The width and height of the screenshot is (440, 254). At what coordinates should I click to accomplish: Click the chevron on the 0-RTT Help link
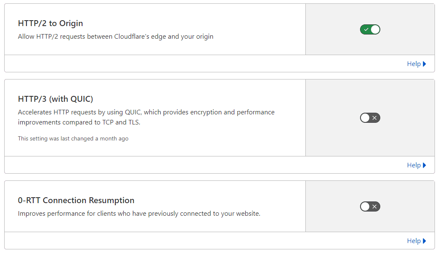(x=425, y=241)
